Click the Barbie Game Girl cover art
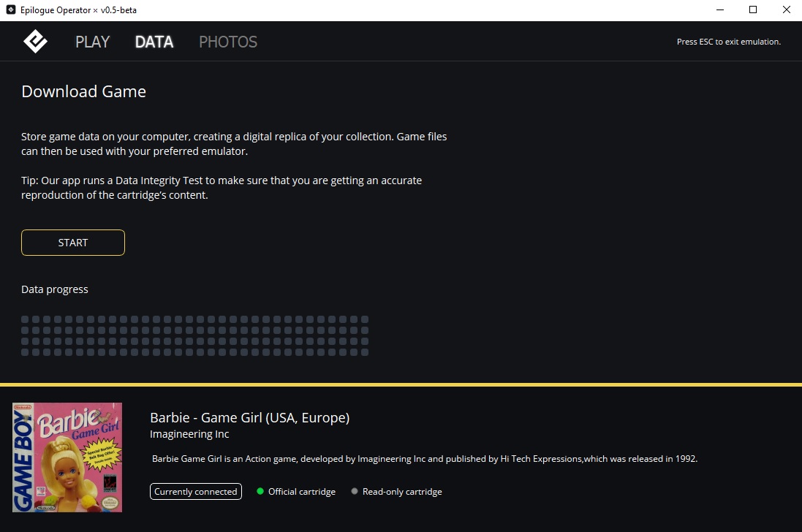The image size is (802, 532). [x=67, y=457]
